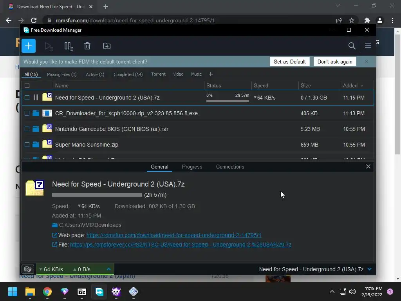Image resolution: width=401 pixels, height=301 pixels.
Task: Expand current download dropdown in status bar
Action: [369, 269]
